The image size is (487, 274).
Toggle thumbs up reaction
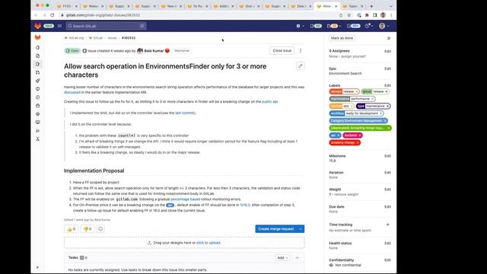coord(71,229)
